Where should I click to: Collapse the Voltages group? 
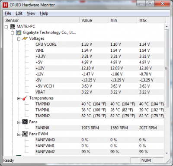(x=19, y=39)
